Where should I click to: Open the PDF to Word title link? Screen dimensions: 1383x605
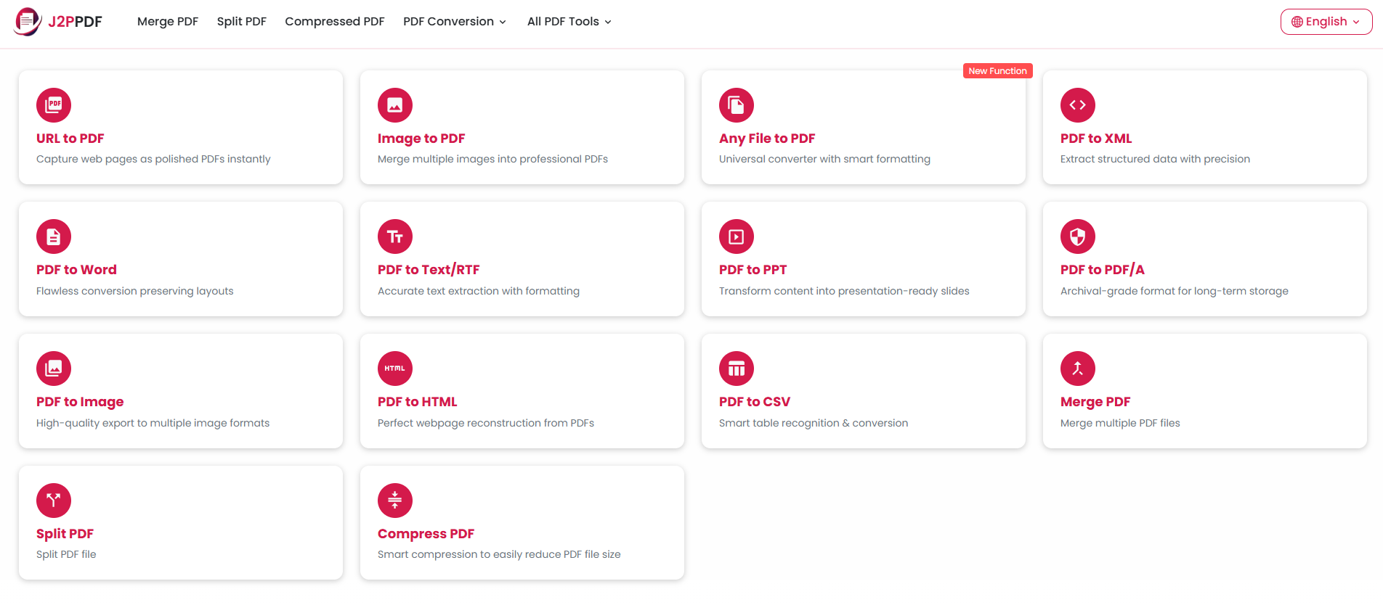point(76,270)
